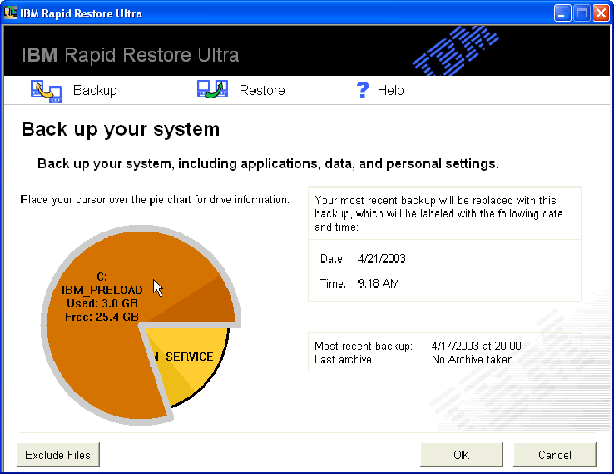Click the Exclude Files button
The height and width of the screenshot is (474, 614).
click(58, 455)
